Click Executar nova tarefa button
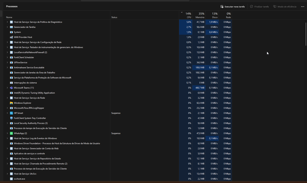 click(x=233, y=7)
